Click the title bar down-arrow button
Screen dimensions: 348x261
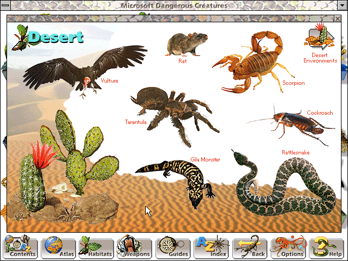click(343, 5)
